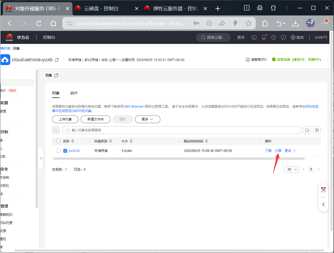Open the 更多 menu in console header
334x253 pixels.
[241, 37]
